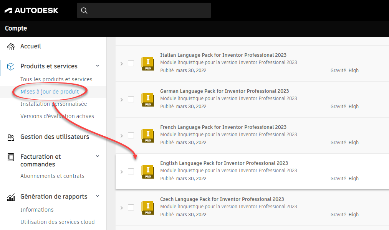Open Tous les produits et services
This screenshot has width=389, height=230.
click(56, 79)
